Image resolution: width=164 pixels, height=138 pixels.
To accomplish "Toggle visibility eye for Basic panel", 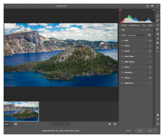I will (150, 40).
